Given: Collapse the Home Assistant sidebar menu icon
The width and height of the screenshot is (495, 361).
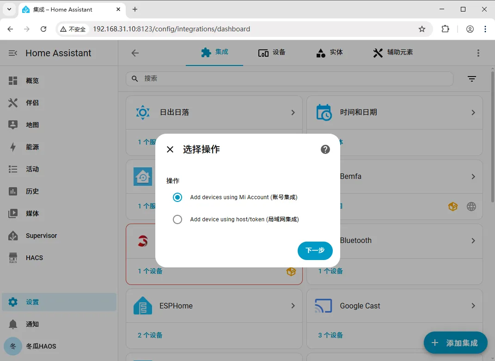Looking at the screenshot, I should click(x=12, y=53).
